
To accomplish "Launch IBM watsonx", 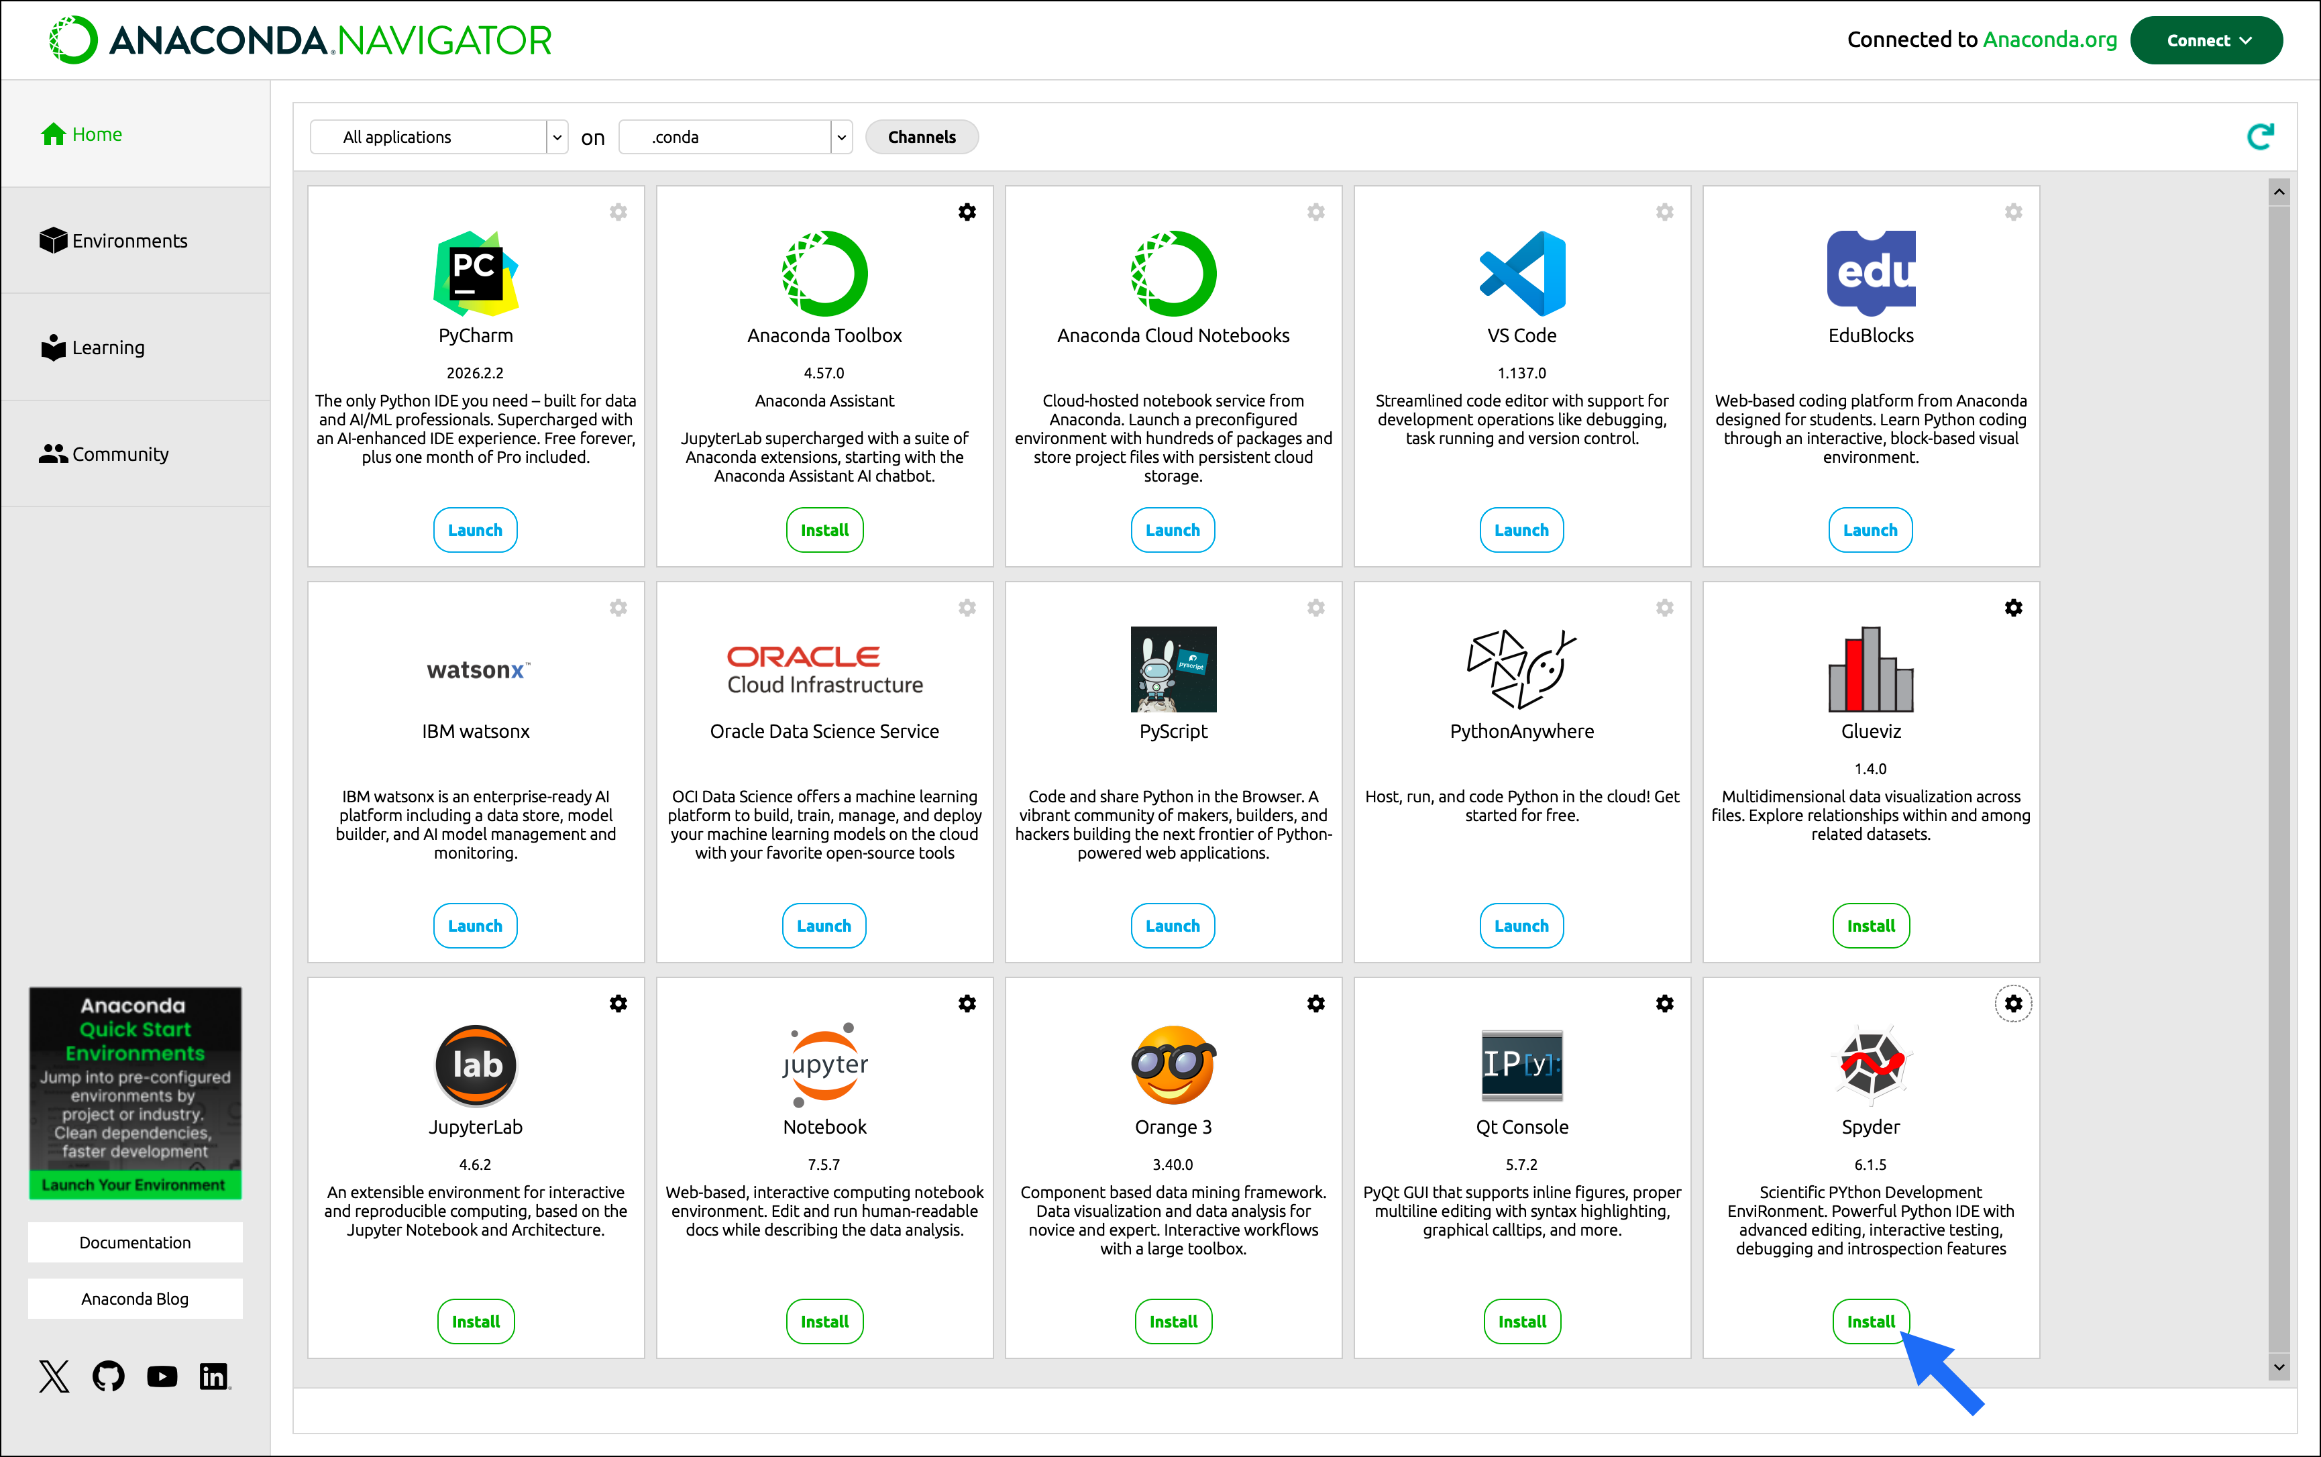I will (x=475, y=926).
